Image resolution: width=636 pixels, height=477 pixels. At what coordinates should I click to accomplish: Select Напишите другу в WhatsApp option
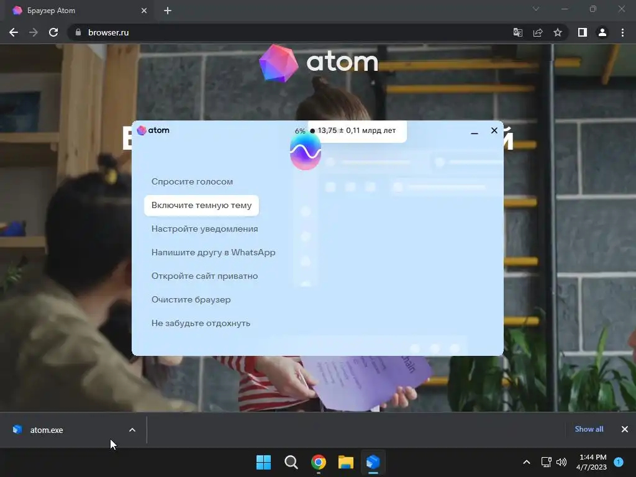[x=214, y=252]
